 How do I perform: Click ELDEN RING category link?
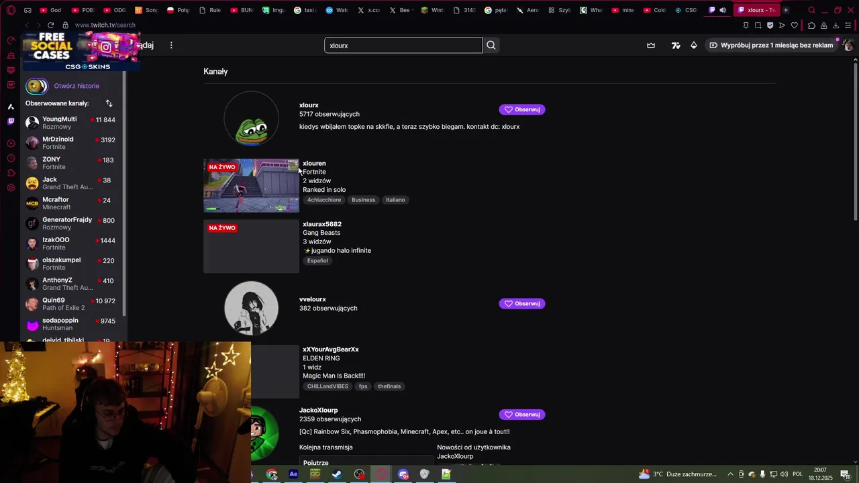point(321,358)
